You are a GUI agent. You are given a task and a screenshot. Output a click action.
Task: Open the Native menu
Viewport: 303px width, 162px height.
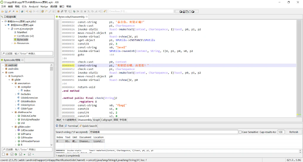point(44,6)
